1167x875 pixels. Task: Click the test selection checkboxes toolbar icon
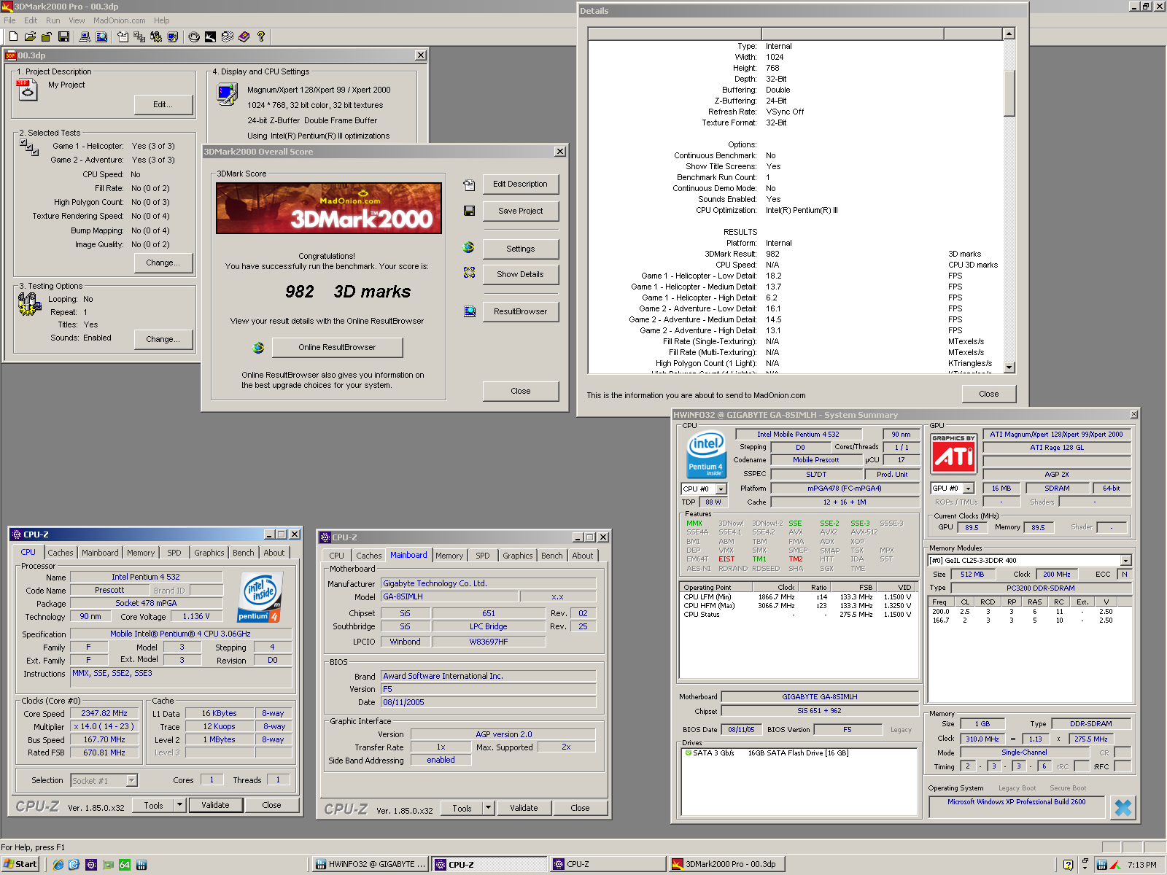pyautogui.click(x=139, y=36)
